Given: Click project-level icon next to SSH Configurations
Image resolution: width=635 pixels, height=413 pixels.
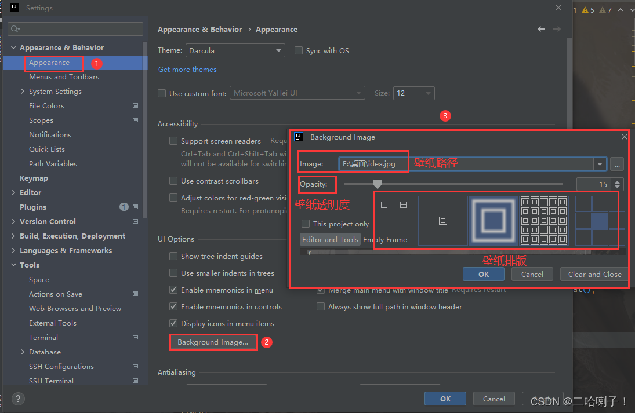Looking at the screenshot, I should (x=135, y=366).
